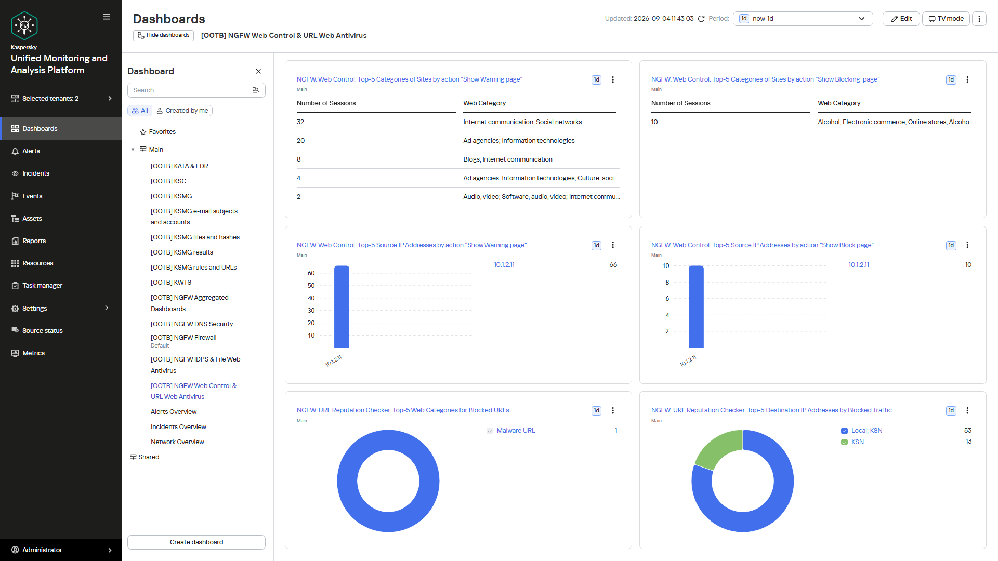The height and width of the screenshot is (561, 998).
Task: Open [OOTB] NGFW Firewall dashboard
Action: (x=183, y=338)
